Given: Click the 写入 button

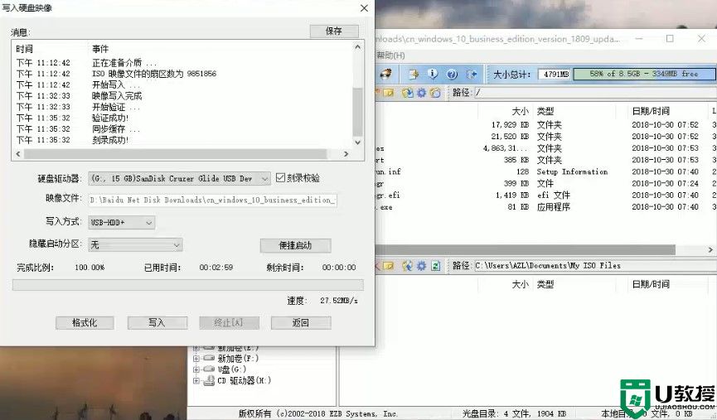Looking at the screenshot, I should [157, 322].
